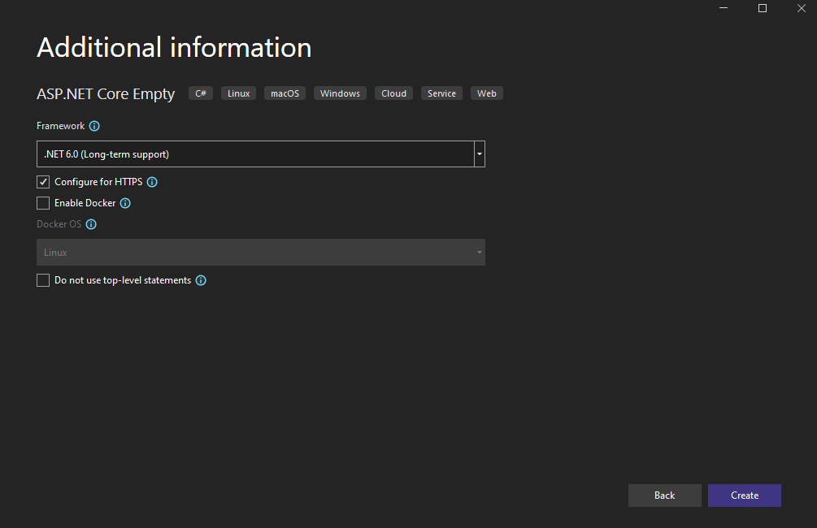Click info icon beside Enable Docker

coord(125,204)
